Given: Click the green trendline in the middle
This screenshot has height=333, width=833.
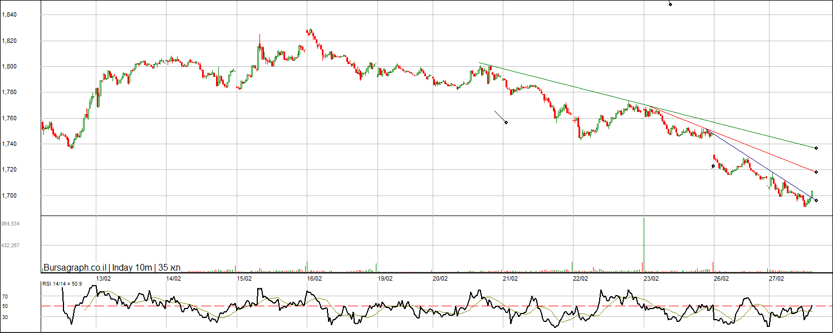Looking at the screenshot, I should (648, 106).
